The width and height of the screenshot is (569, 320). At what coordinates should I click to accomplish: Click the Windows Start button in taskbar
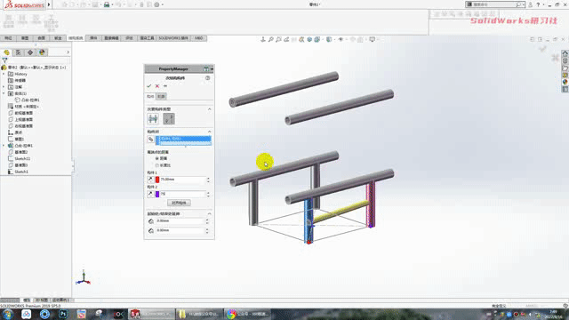(x=7, y=314)
